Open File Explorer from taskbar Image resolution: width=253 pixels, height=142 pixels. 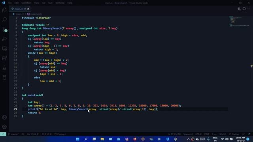102,139
